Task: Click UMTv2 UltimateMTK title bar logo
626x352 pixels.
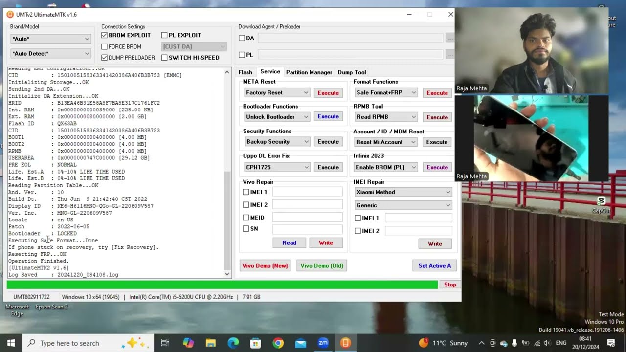Action: point(10,14)
